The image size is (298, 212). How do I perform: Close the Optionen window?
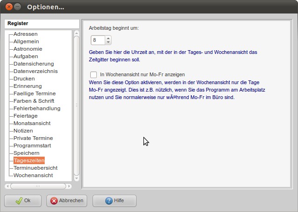(9, 7)
